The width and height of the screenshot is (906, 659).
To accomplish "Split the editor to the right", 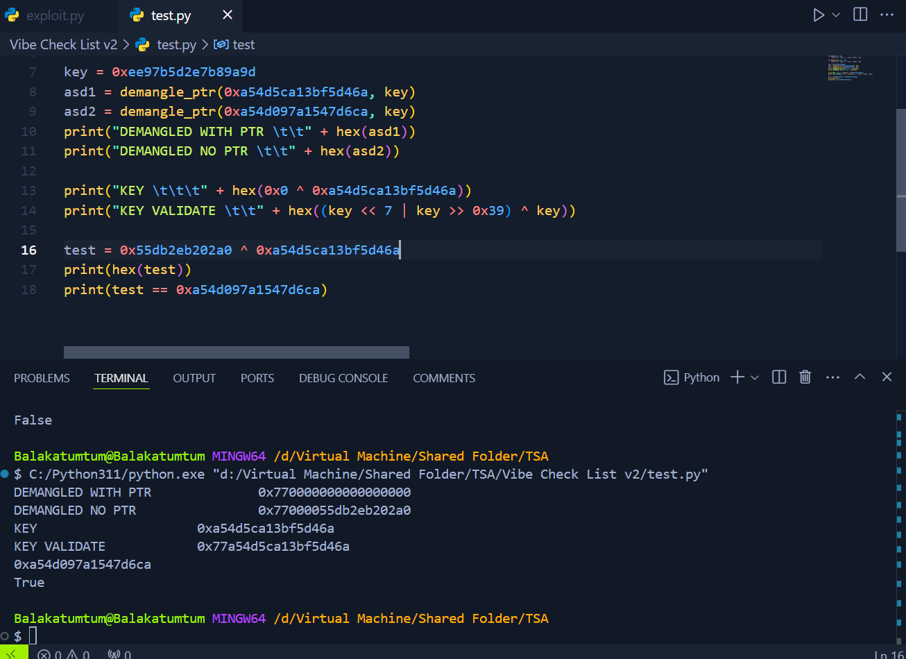I will coord(860,15).
